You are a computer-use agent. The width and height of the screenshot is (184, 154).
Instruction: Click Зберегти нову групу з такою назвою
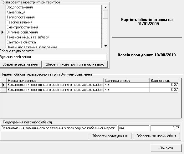pos(75,64)
